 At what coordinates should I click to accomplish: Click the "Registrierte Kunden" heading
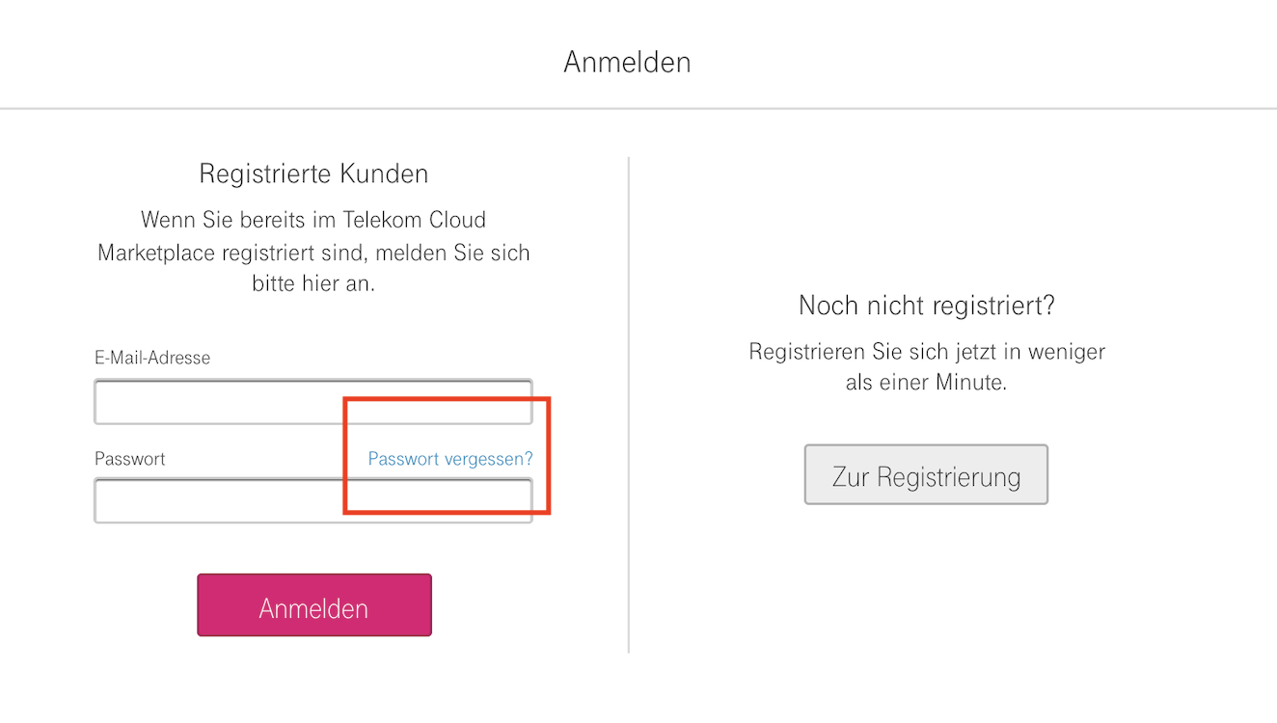pos(313,174)
